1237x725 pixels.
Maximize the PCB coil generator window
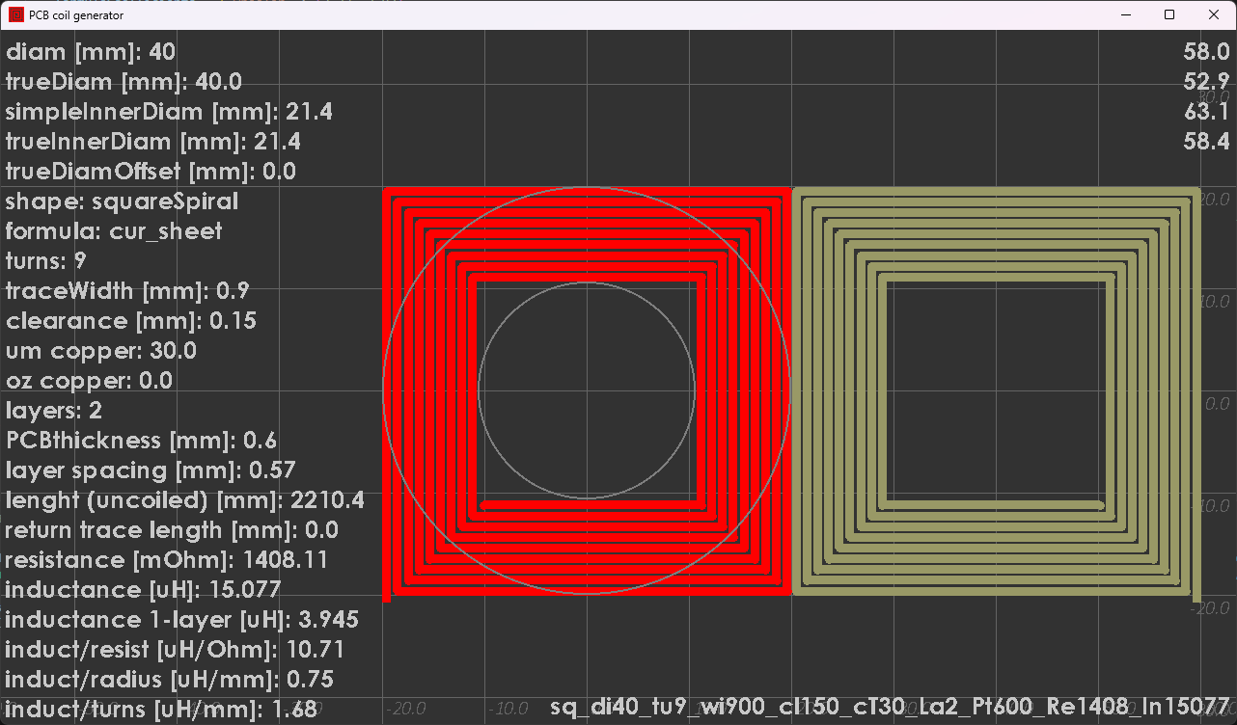[1169, 14]
